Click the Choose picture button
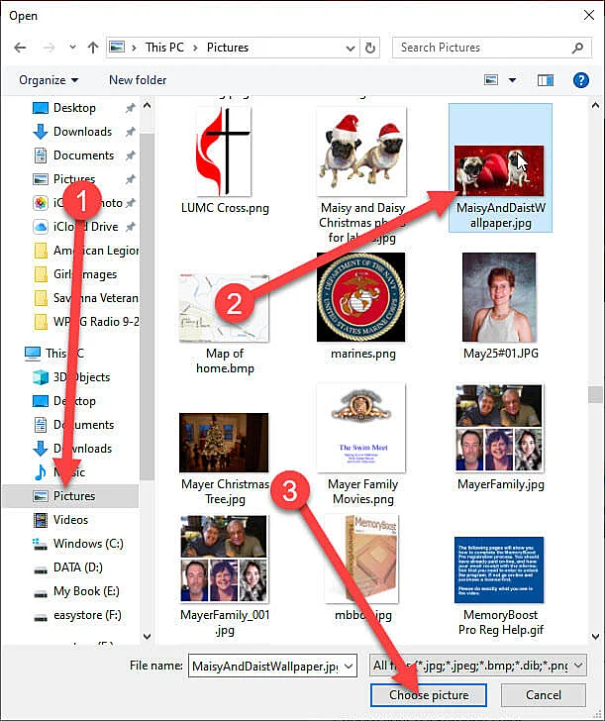 (x=429, y=695)
